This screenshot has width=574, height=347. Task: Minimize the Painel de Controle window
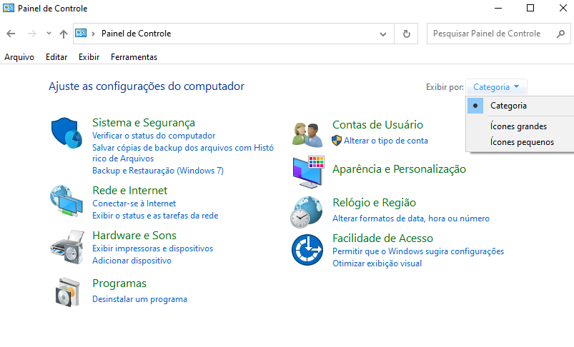[x=498, y=8]
